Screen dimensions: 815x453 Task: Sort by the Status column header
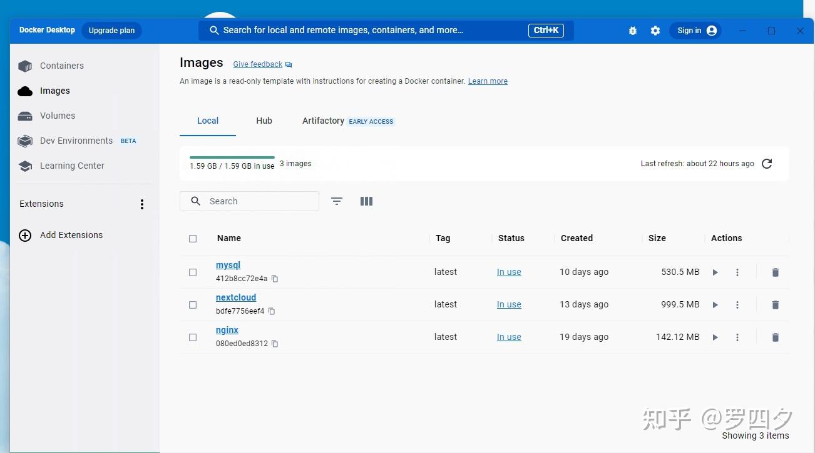click(511, 239)
